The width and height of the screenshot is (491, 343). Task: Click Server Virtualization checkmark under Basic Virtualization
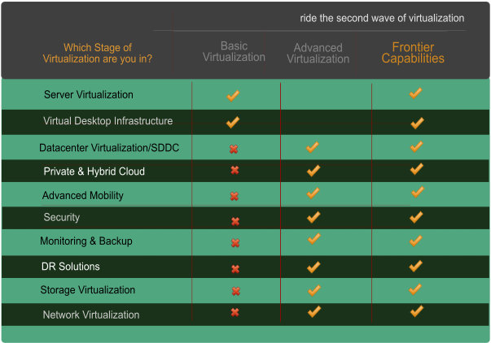(x=233, y=96)
